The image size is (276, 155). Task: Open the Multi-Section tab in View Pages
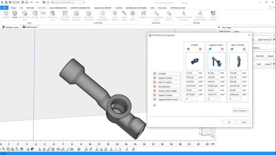click(225, 31)
